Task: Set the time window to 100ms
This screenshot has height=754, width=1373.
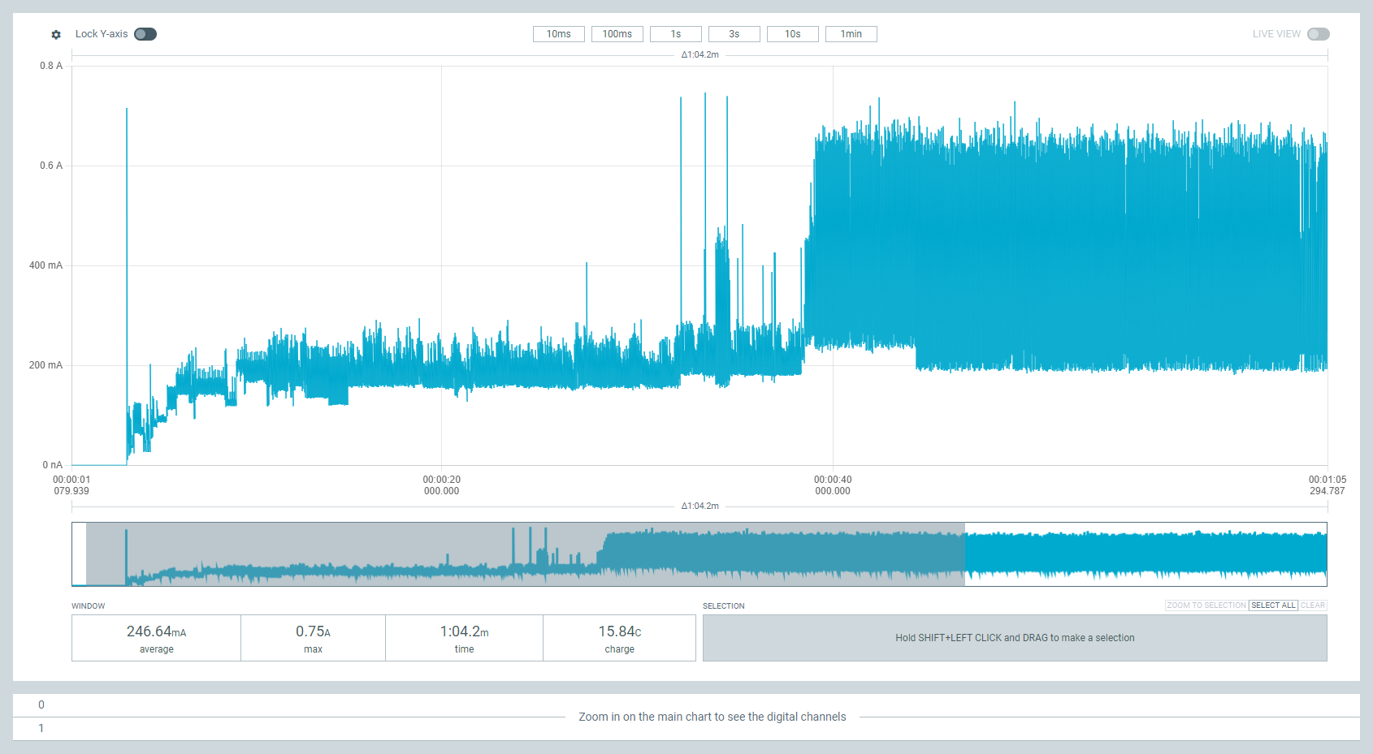Action: pos(617,34)
